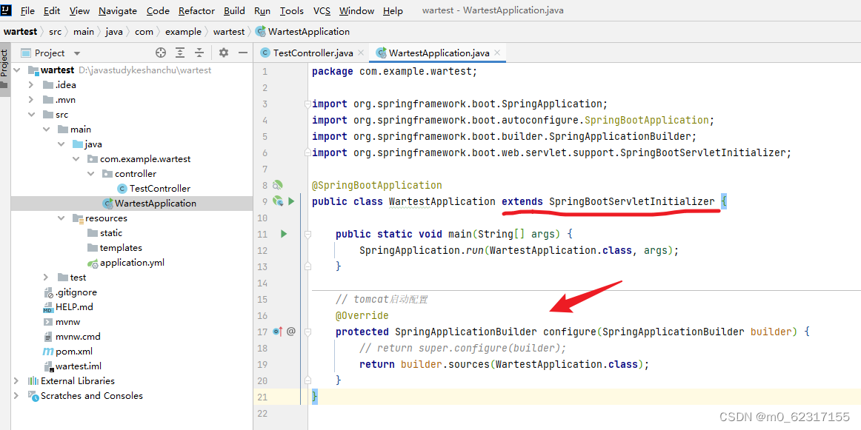Collapse the com.example.wartest package
This screenshot has height=430, width=861.
pyautogui.click(x=76, y=158)
